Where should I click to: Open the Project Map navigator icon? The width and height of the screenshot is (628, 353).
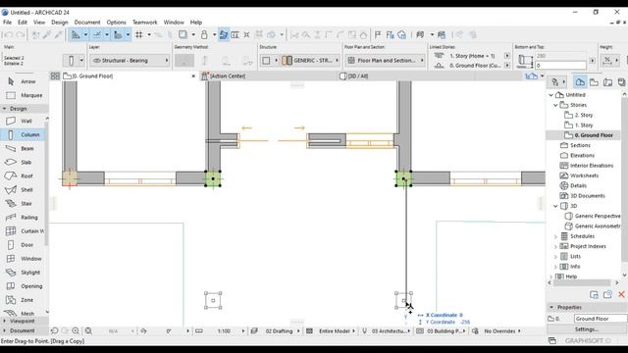coord(580,82)
